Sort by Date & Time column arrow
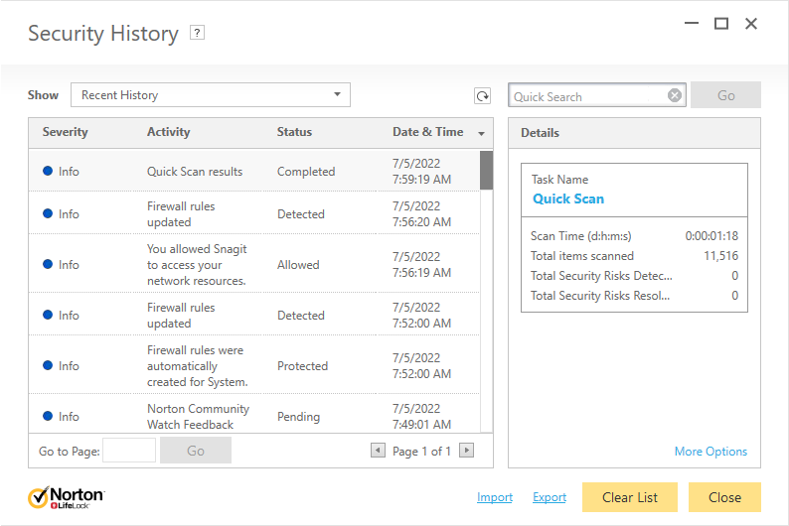The height and width of the screenshot is (526, 789). tap(482, 133)
